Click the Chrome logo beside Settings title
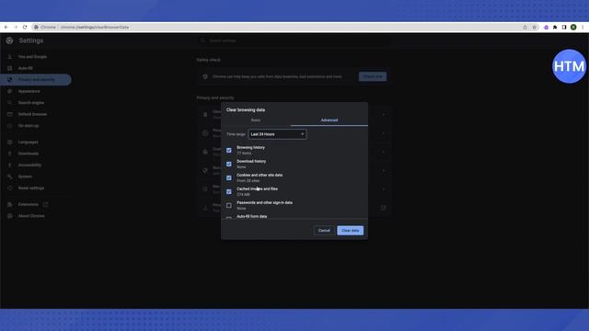 click(9, 40)
